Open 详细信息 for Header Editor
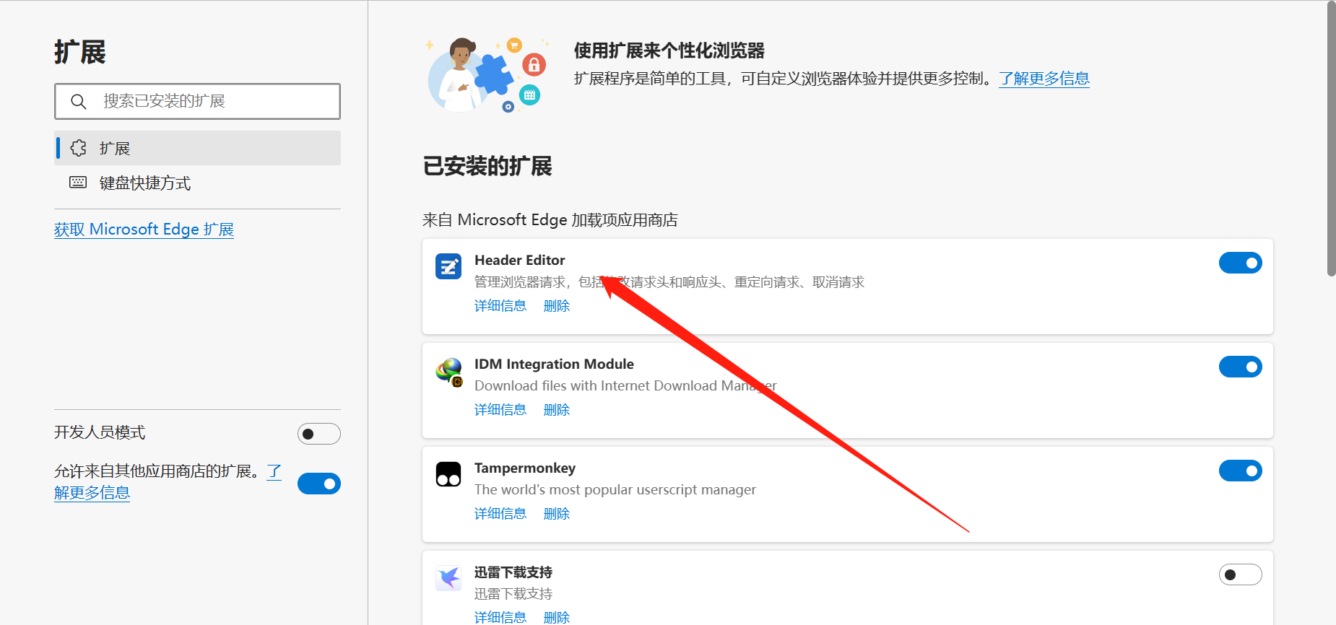Image resolution: width=1336 pixels, height=625 pixels. point(500,306)
